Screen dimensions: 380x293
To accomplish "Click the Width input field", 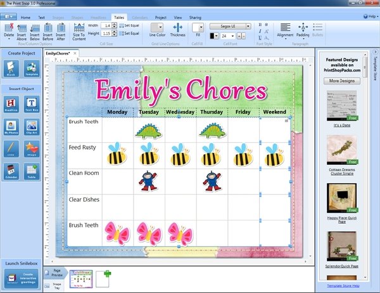I will pos(106,25).
